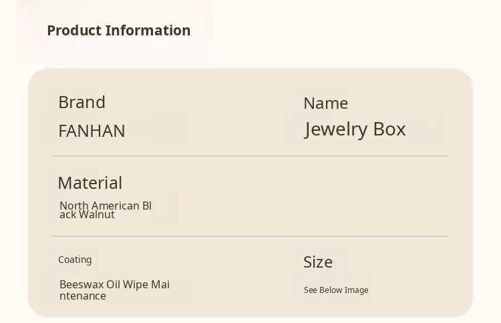Click the word 'Jewelry' in product name
The width and height of the screenshot is (501, 323).
[336, 129]
